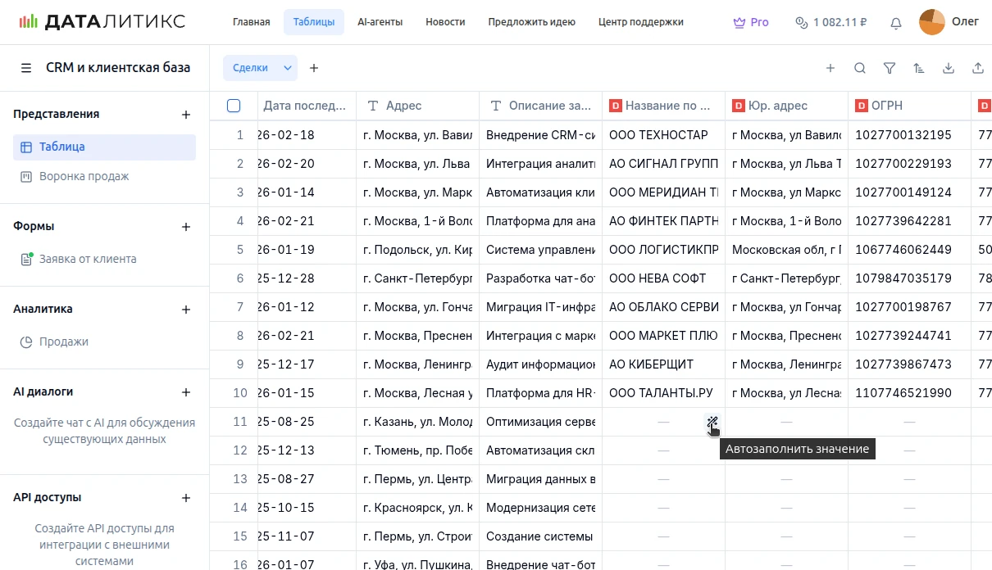Viewport: 992px width, 570px height.
Task: Click the filter funnel icon
Action: (889, 69)
